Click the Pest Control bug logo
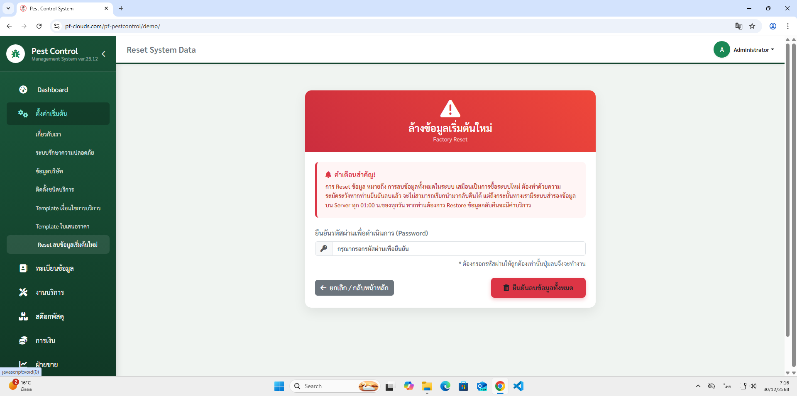Image resolution: width=797 pixels, height=396 pixels. click(16, 54)
